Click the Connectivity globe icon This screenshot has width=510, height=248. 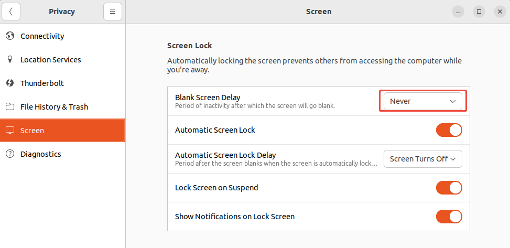pyautogui.click(x=10, y=36)
